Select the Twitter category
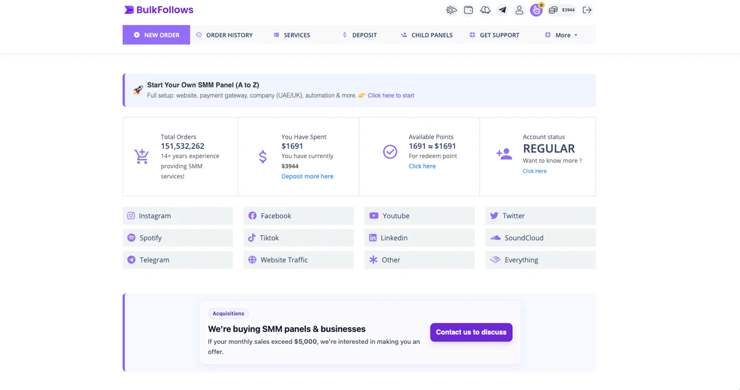This screenshot has height=390, width=740. (540, 216)
